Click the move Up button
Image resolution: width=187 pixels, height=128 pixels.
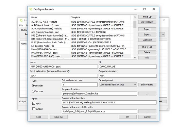147,17
